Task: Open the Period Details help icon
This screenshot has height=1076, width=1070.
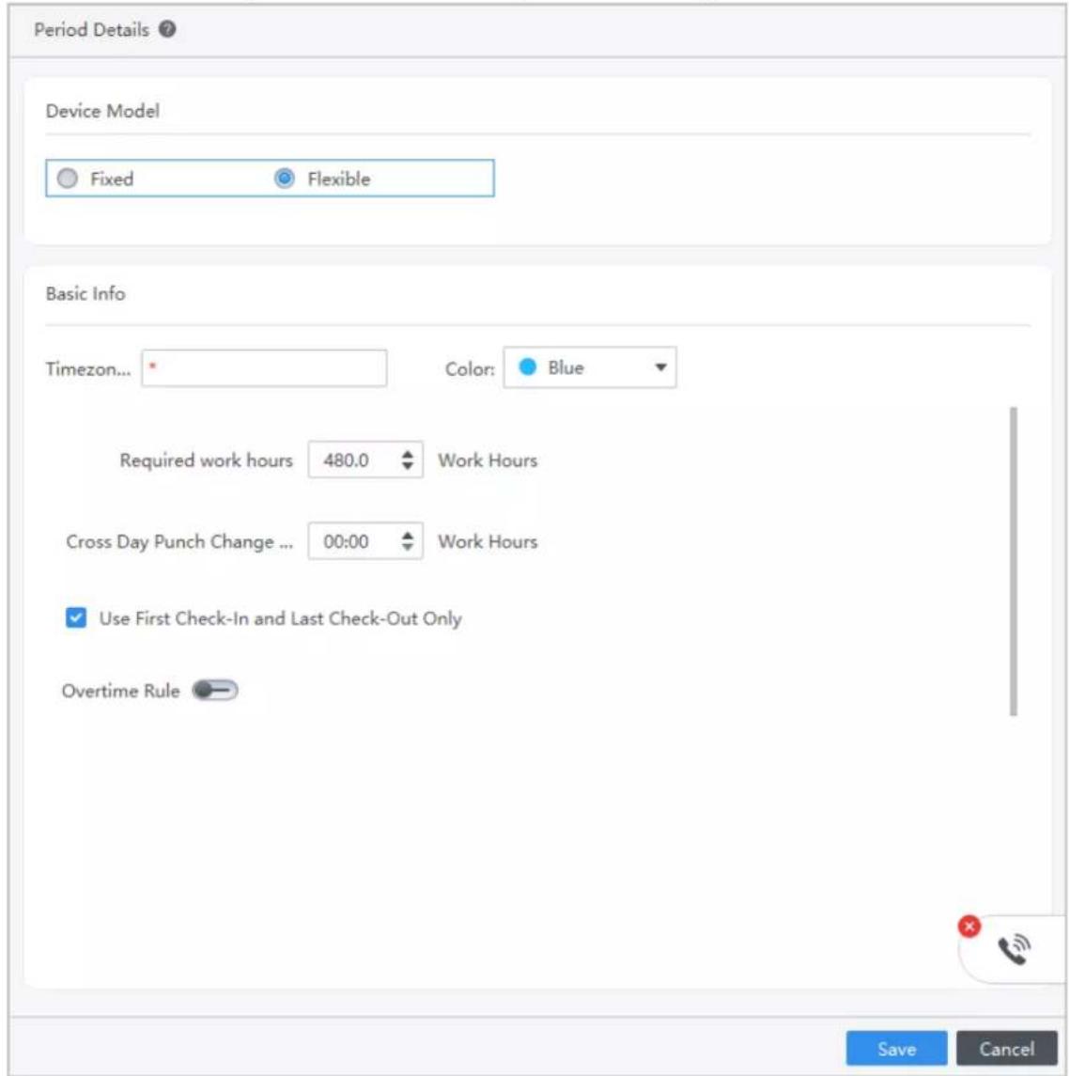Action: point(167,29)
